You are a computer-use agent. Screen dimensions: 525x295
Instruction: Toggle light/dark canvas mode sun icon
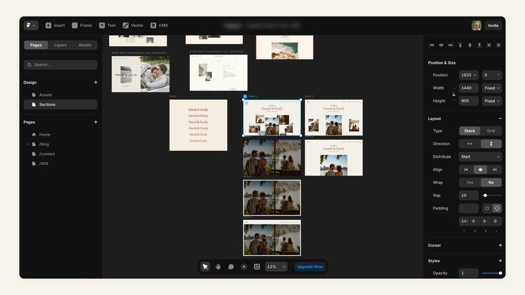click(244, 267)
